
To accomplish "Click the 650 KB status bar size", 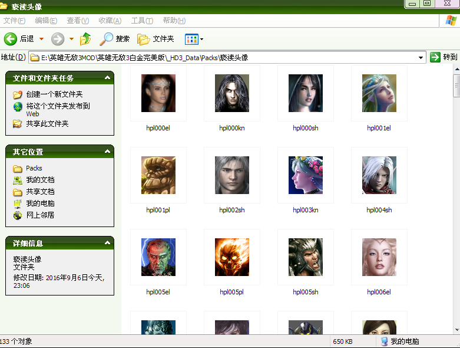I will pos(343,342).
